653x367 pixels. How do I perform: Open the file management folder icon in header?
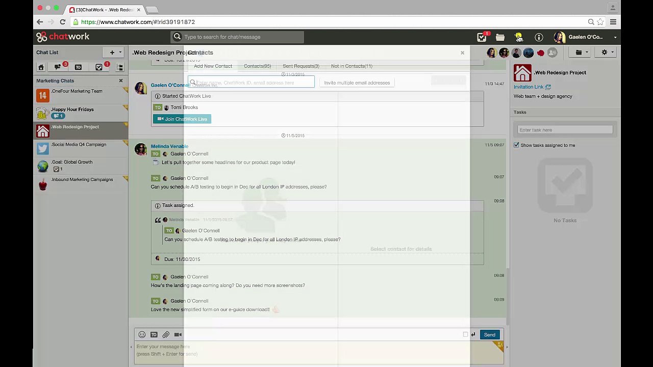pyautogui.click(x=500, y=37)
